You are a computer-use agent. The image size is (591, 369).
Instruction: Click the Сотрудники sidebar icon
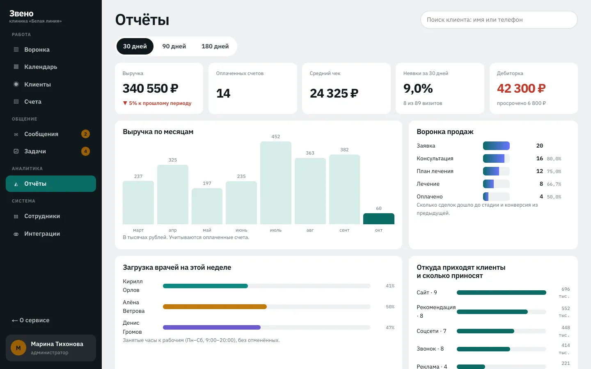(16, 216)
